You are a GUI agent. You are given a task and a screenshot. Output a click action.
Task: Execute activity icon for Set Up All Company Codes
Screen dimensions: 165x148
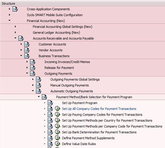point(58,109)
